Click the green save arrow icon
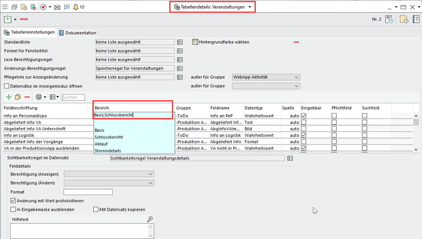 pos(8,19)
